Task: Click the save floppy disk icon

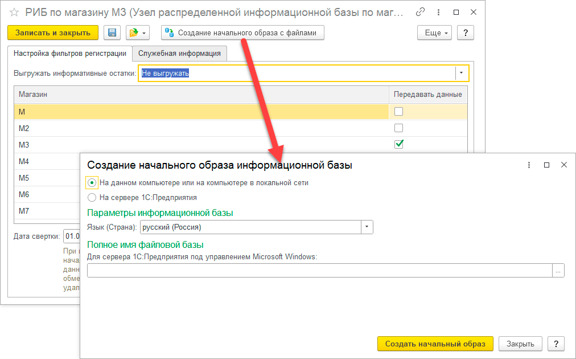Action: pos(112,33)
